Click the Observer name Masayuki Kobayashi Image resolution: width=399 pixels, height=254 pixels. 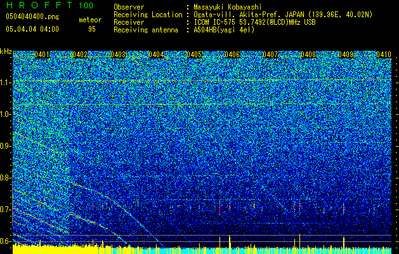click(228, 7)
